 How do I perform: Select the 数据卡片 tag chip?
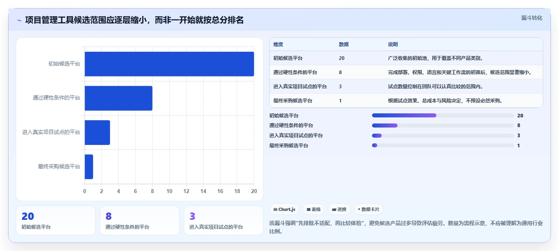point(368,209)
